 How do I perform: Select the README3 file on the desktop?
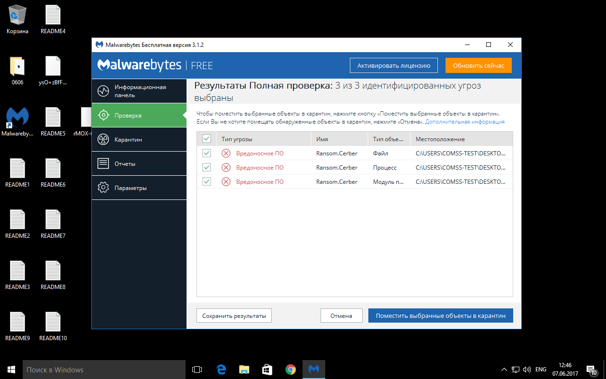(x=18, y=275)
